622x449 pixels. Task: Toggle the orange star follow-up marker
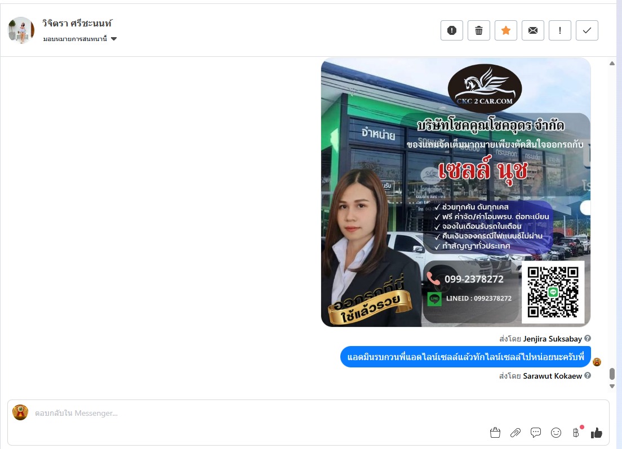pos(506,30)
